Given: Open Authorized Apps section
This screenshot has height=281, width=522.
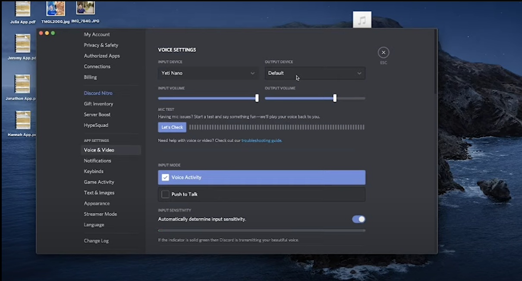Looking at the screenshot, I should 102,56.
